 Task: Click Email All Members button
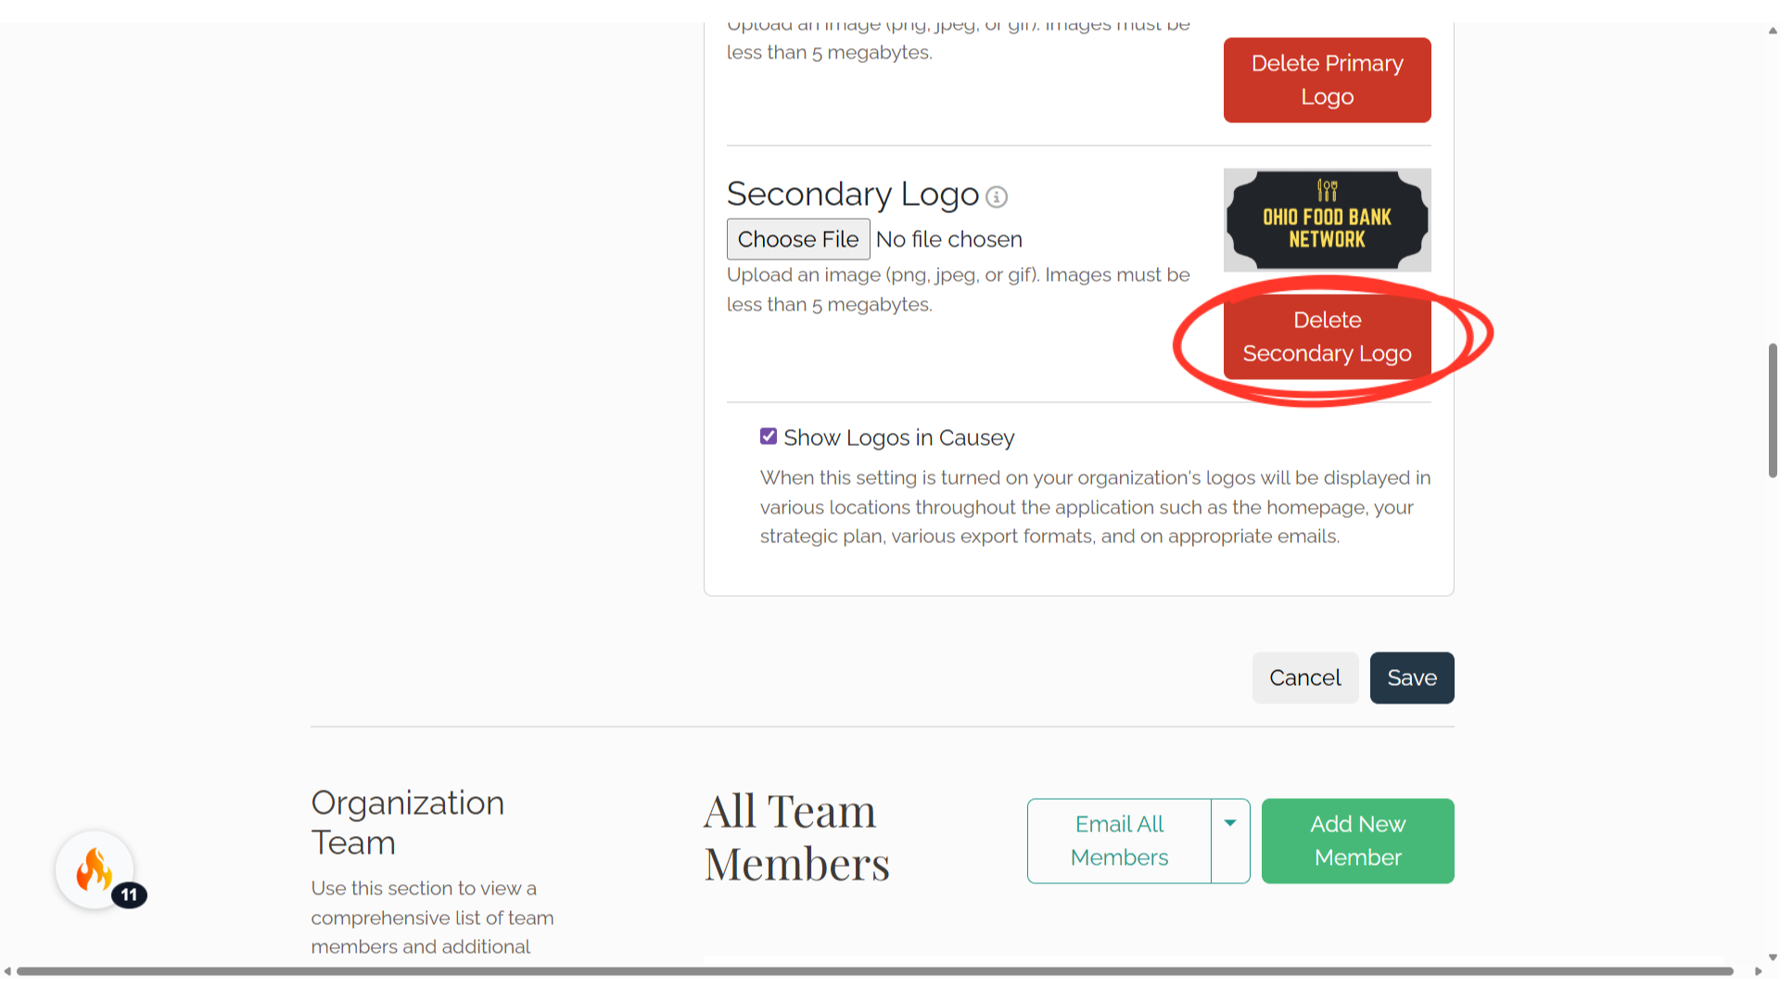click(x=1119, y=841)
